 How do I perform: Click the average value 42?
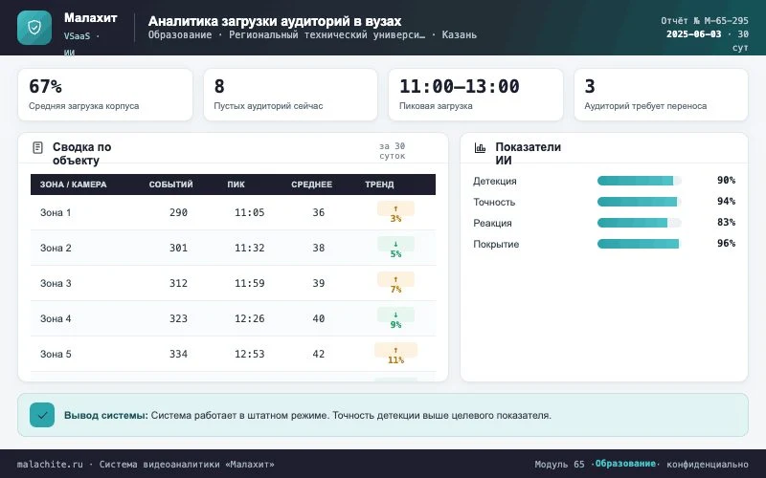pos(319,354)
